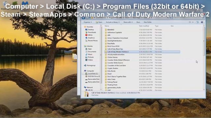The width and height of the screenshot is (211, 118).
Task: Open the Pictures library
Action: pos(90,57)
